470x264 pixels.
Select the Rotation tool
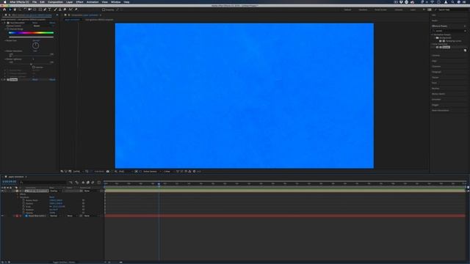click(x=25, y=10)
